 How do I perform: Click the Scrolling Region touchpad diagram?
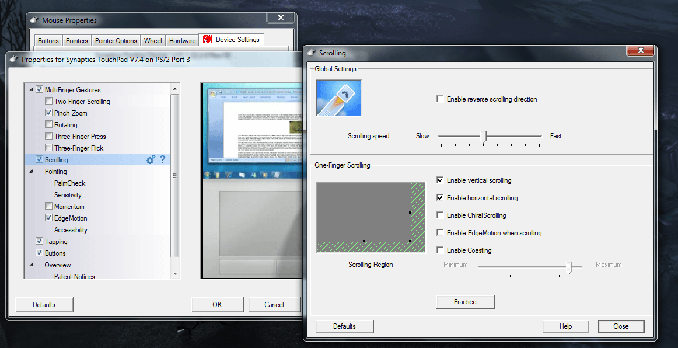371,217
